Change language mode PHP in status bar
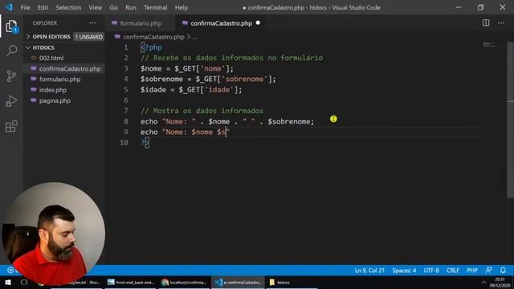Screen dimensions: 514x289 coord(472,271)
